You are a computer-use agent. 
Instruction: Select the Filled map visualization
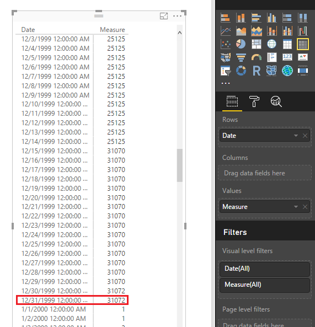pos(226,57)
